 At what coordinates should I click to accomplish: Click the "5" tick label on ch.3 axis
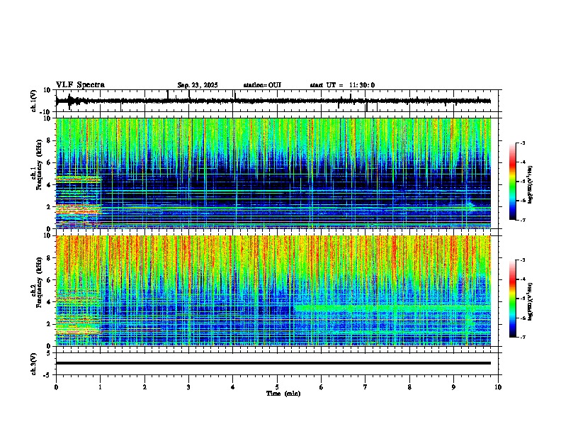(49, 352)
